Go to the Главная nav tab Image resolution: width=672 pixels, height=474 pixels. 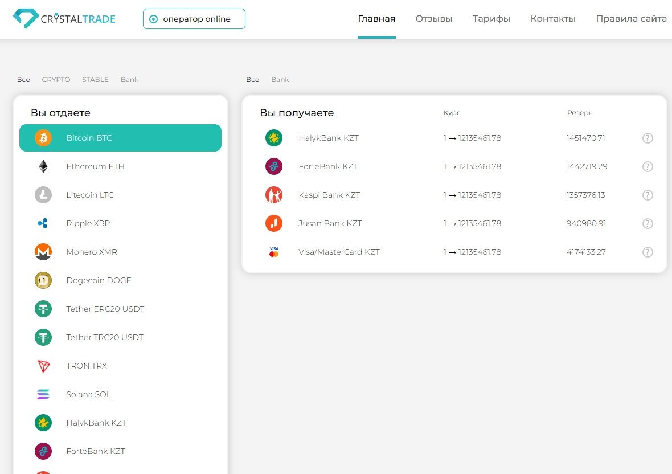pos(376,19)
